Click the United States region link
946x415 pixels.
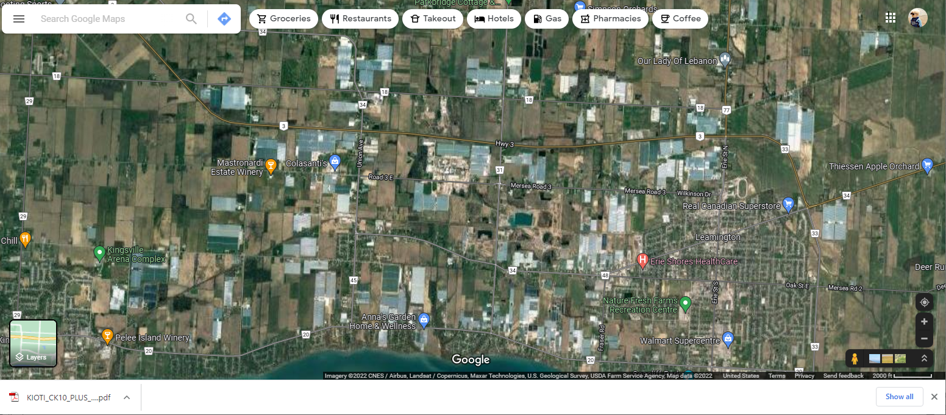tap(741, 376)
